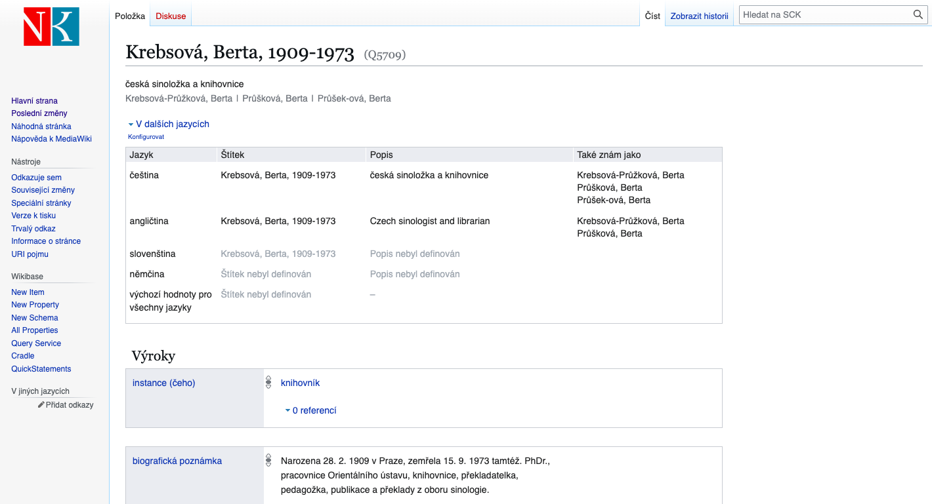Click rank icon next to knihovník statement

[268, 383]
